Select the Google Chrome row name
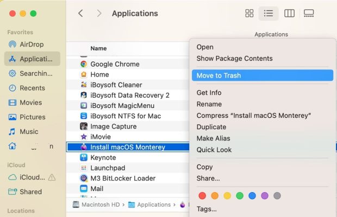The image size is (337, 217). coord(115,64)
